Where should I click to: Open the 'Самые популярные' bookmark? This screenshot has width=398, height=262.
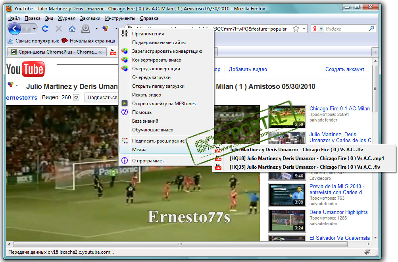(x=33, y=40)
